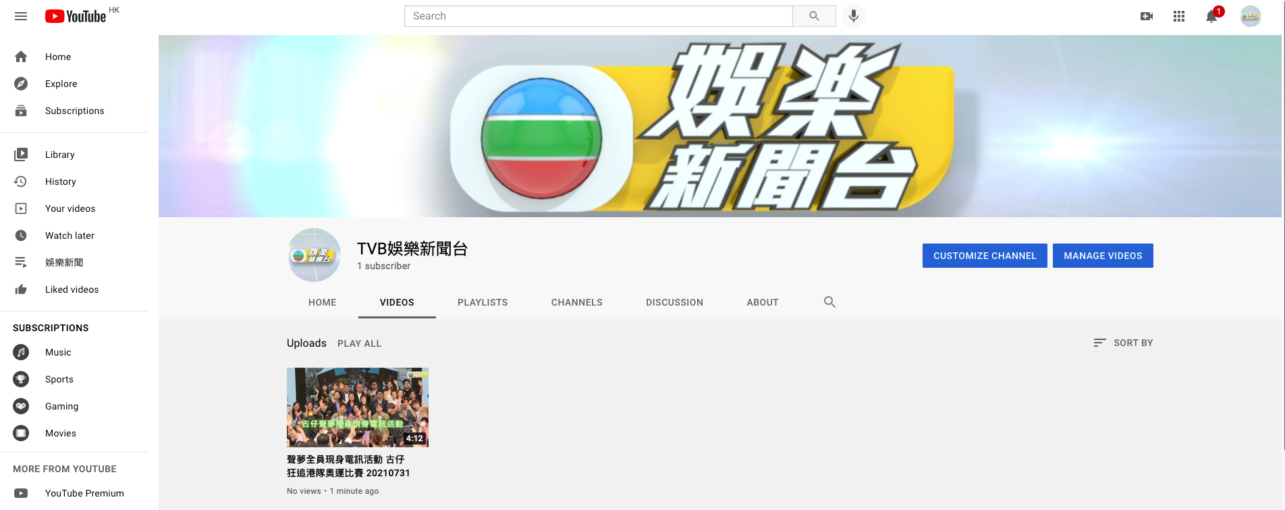Open the video title 聲夢全員現身電訊活動
Viewport: 1285px width, 510px height.
[348, 466]
